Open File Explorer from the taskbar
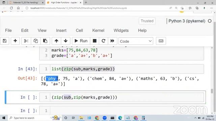Screen dimensions: 216x121 [81, 118]
